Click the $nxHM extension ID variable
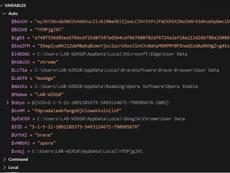Image resolution: width=230 pixels, height=173 pixels. click(74, 110)
